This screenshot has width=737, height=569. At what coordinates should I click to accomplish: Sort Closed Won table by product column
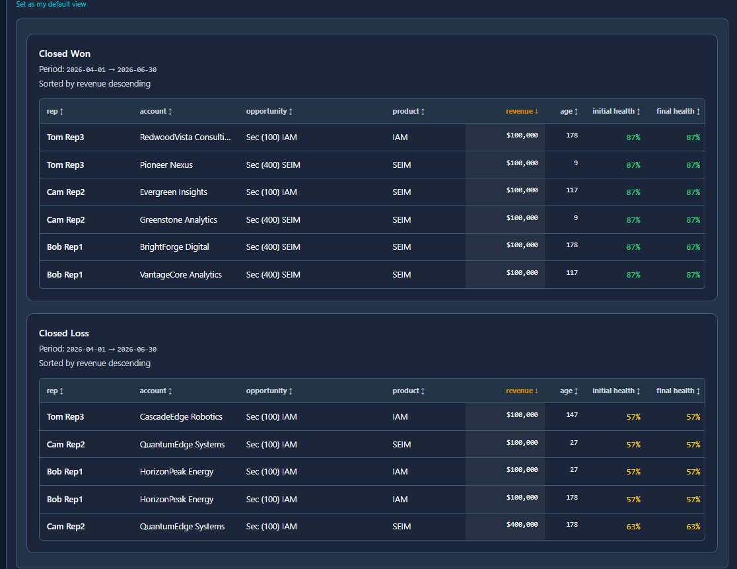[x=408, y=112]
